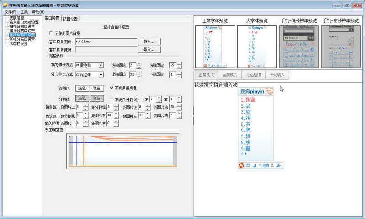This screenshot has width=365, height=219.
Task: Click the blue horizontal guide in 手工调整区
Action: tap(123, 142)
